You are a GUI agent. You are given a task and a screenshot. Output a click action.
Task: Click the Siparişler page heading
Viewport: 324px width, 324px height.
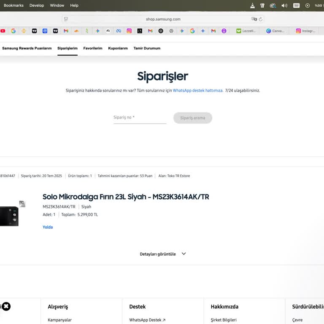click(x=162, y=76)
